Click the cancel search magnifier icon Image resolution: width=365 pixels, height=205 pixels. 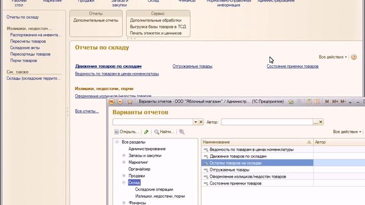(182, 132)
